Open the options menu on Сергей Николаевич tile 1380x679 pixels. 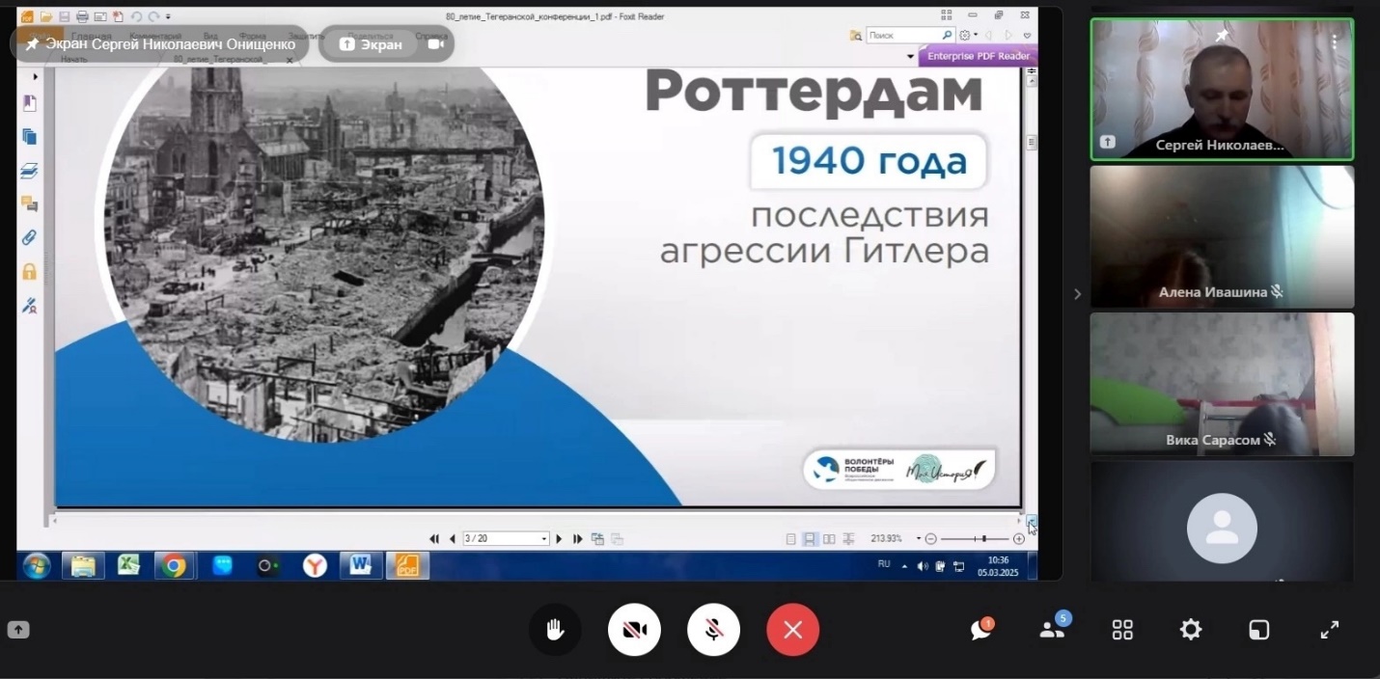1335,41
